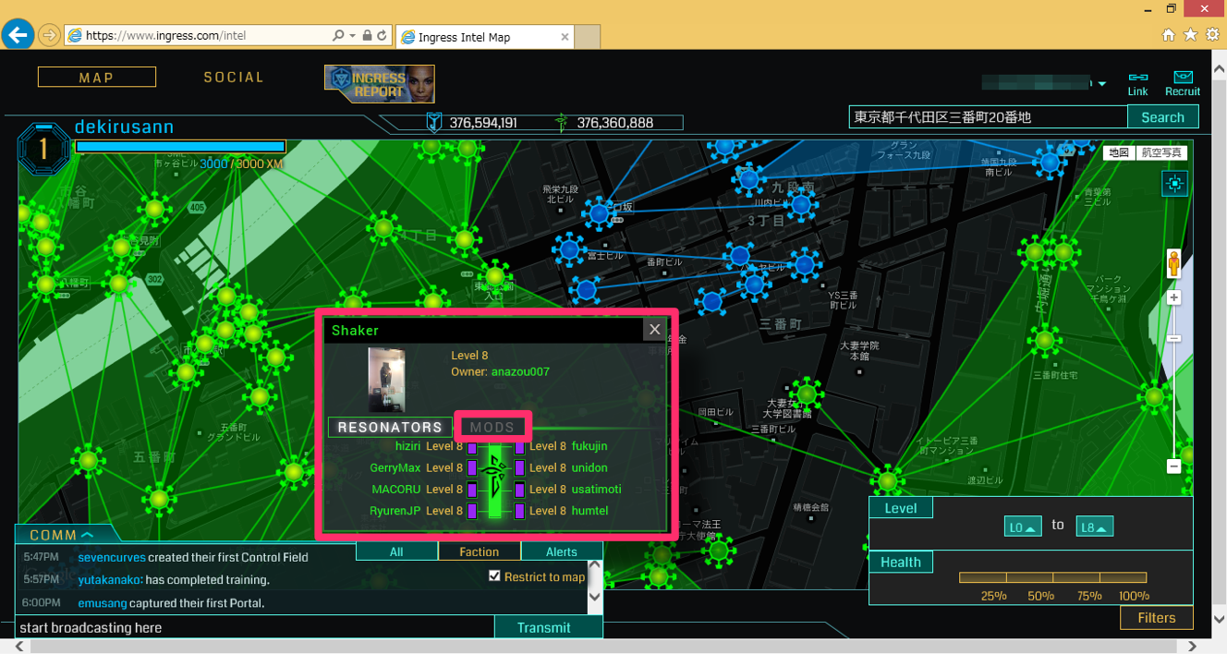Click browser back arrow button
The width and height of the screenshot is (1227, 654).
[x=18, y=35]
